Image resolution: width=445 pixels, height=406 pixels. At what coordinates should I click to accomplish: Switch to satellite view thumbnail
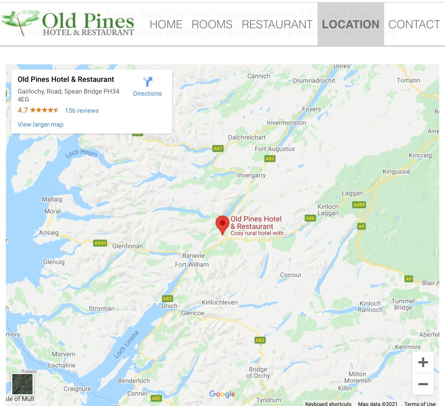23,384
